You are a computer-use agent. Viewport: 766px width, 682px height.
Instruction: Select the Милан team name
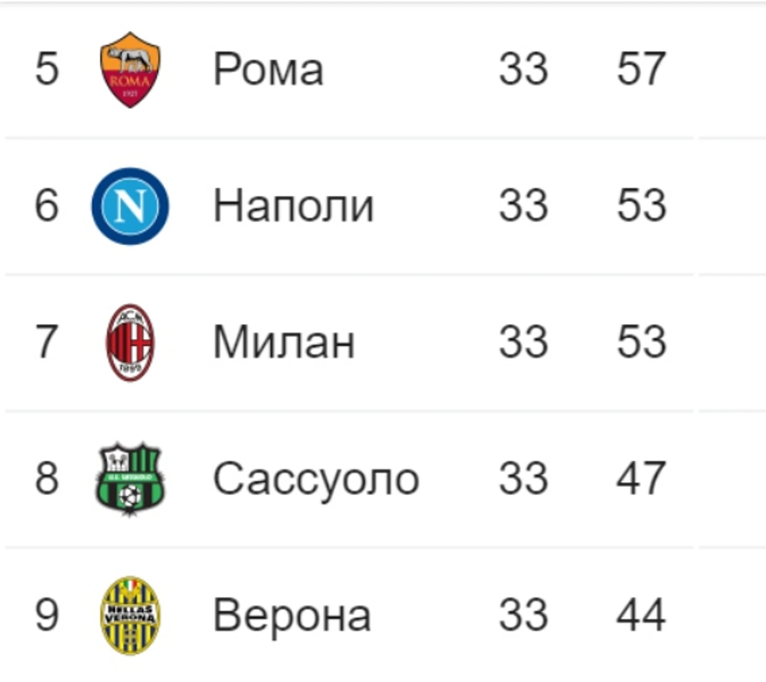click(x=284, y=342)
